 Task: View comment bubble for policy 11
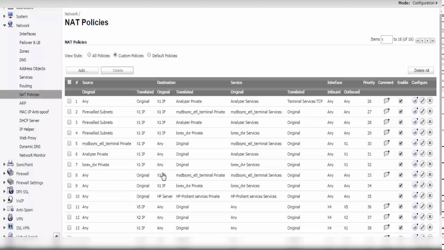tap(386, 206)
